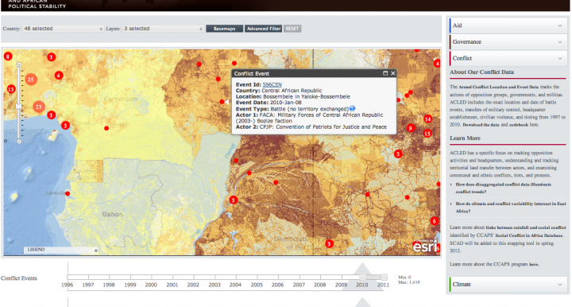This screenshot has height=307, width=572.
Task: Select the Conflict panel header
Action: coord(508,58)
